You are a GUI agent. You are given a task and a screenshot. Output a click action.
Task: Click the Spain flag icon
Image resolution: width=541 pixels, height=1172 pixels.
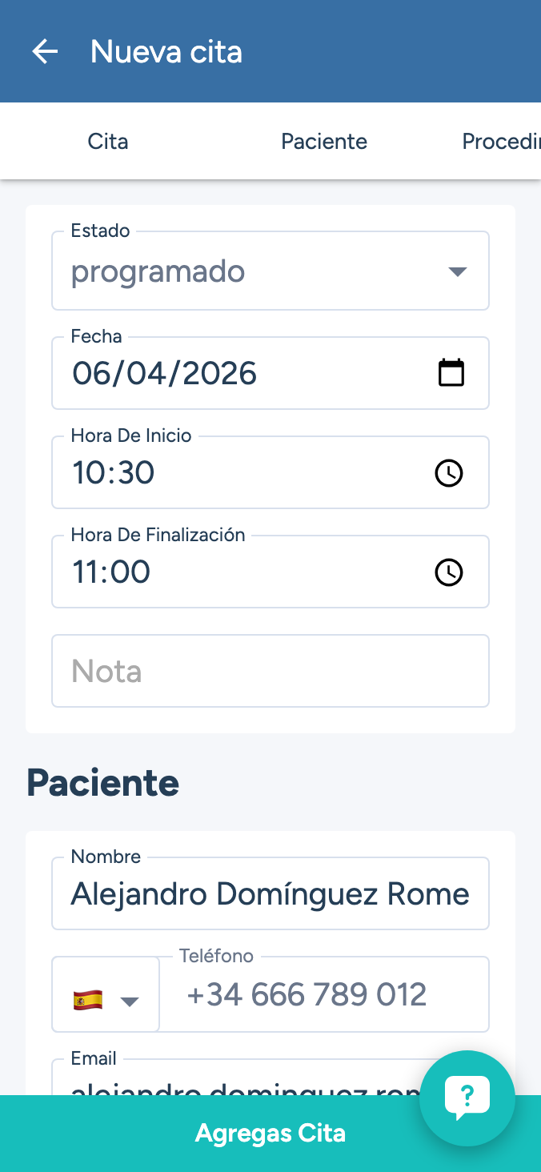click(88, 1000)
